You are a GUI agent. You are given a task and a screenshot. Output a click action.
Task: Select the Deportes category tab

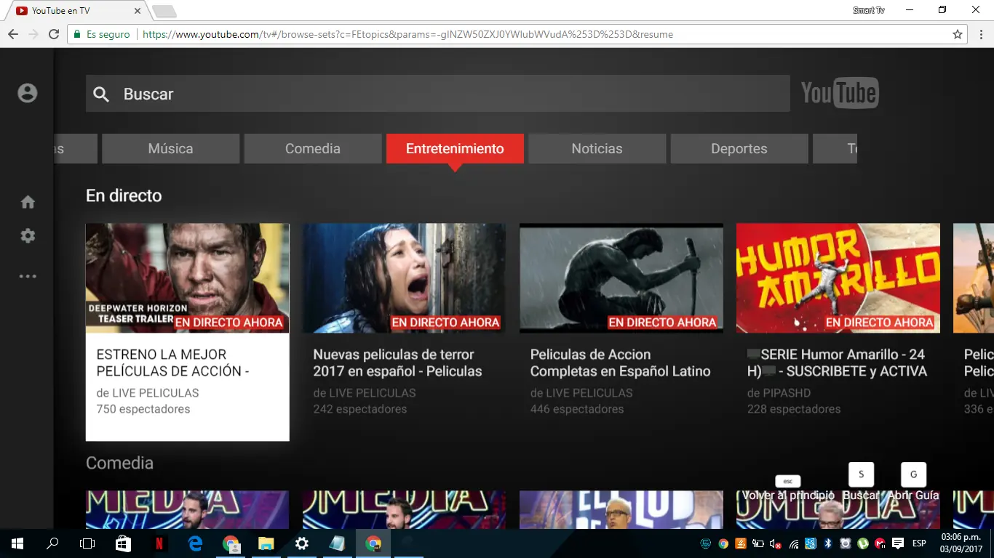coord(739,149)
